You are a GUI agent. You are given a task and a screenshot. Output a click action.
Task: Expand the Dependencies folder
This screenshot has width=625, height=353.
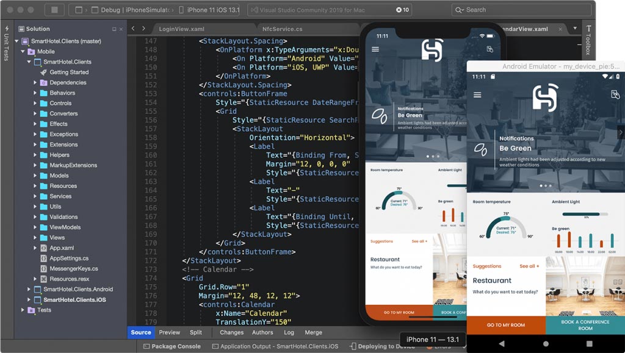click(x=35, y=82)
